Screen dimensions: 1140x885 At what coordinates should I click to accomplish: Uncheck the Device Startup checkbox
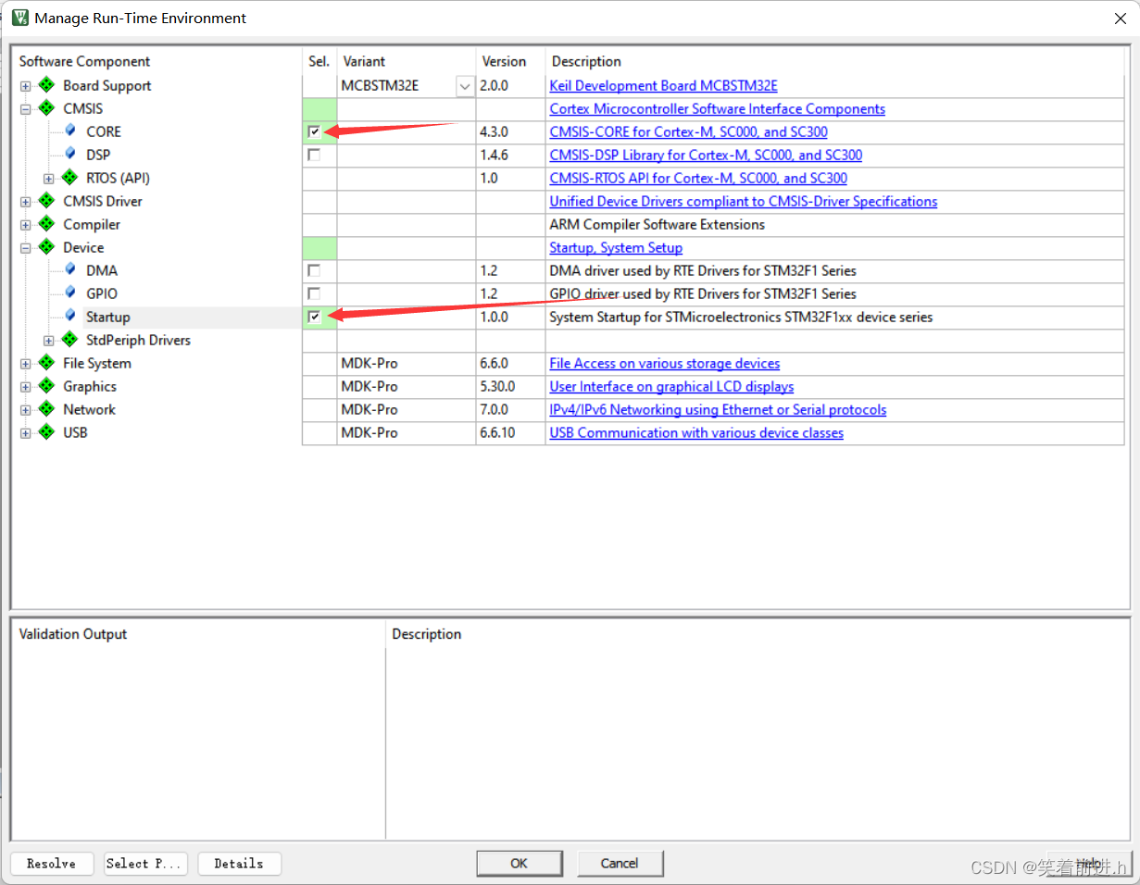(315, 317)
